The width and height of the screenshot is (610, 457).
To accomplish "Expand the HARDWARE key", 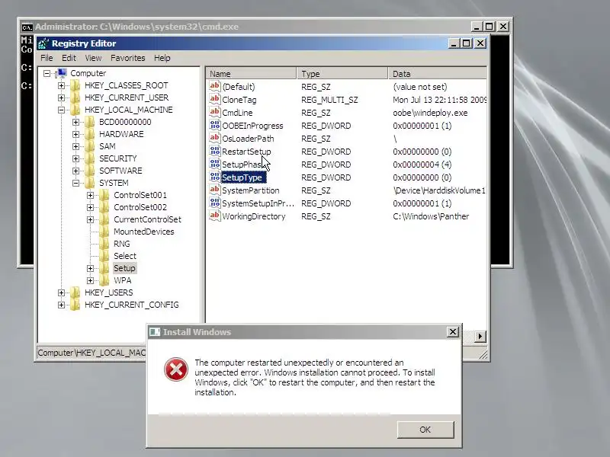I will click(x=75, y=134).
